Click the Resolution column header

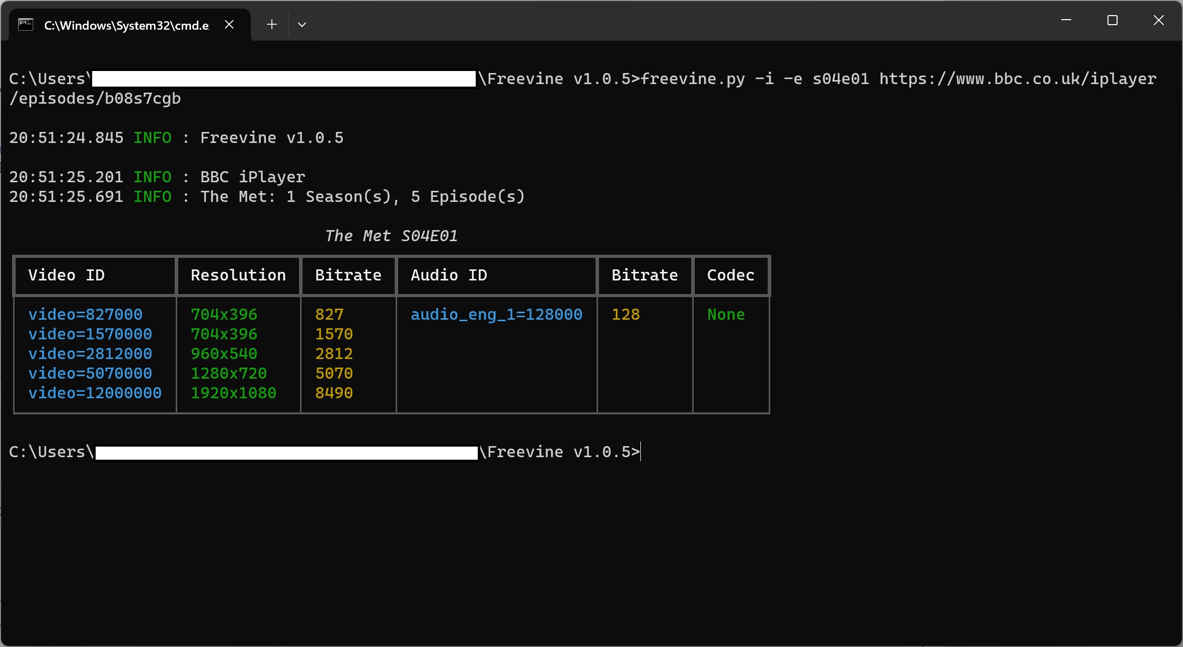pos(238,275)
